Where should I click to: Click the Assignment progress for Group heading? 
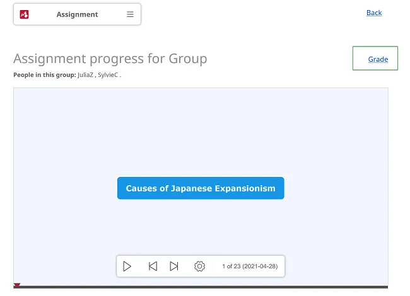[110, 59]
